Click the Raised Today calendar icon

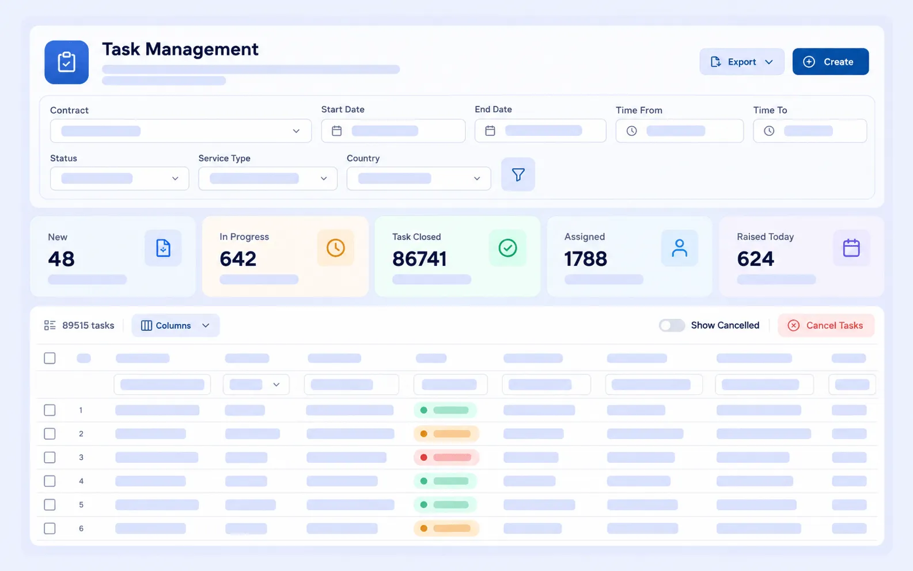pos(851,248)
